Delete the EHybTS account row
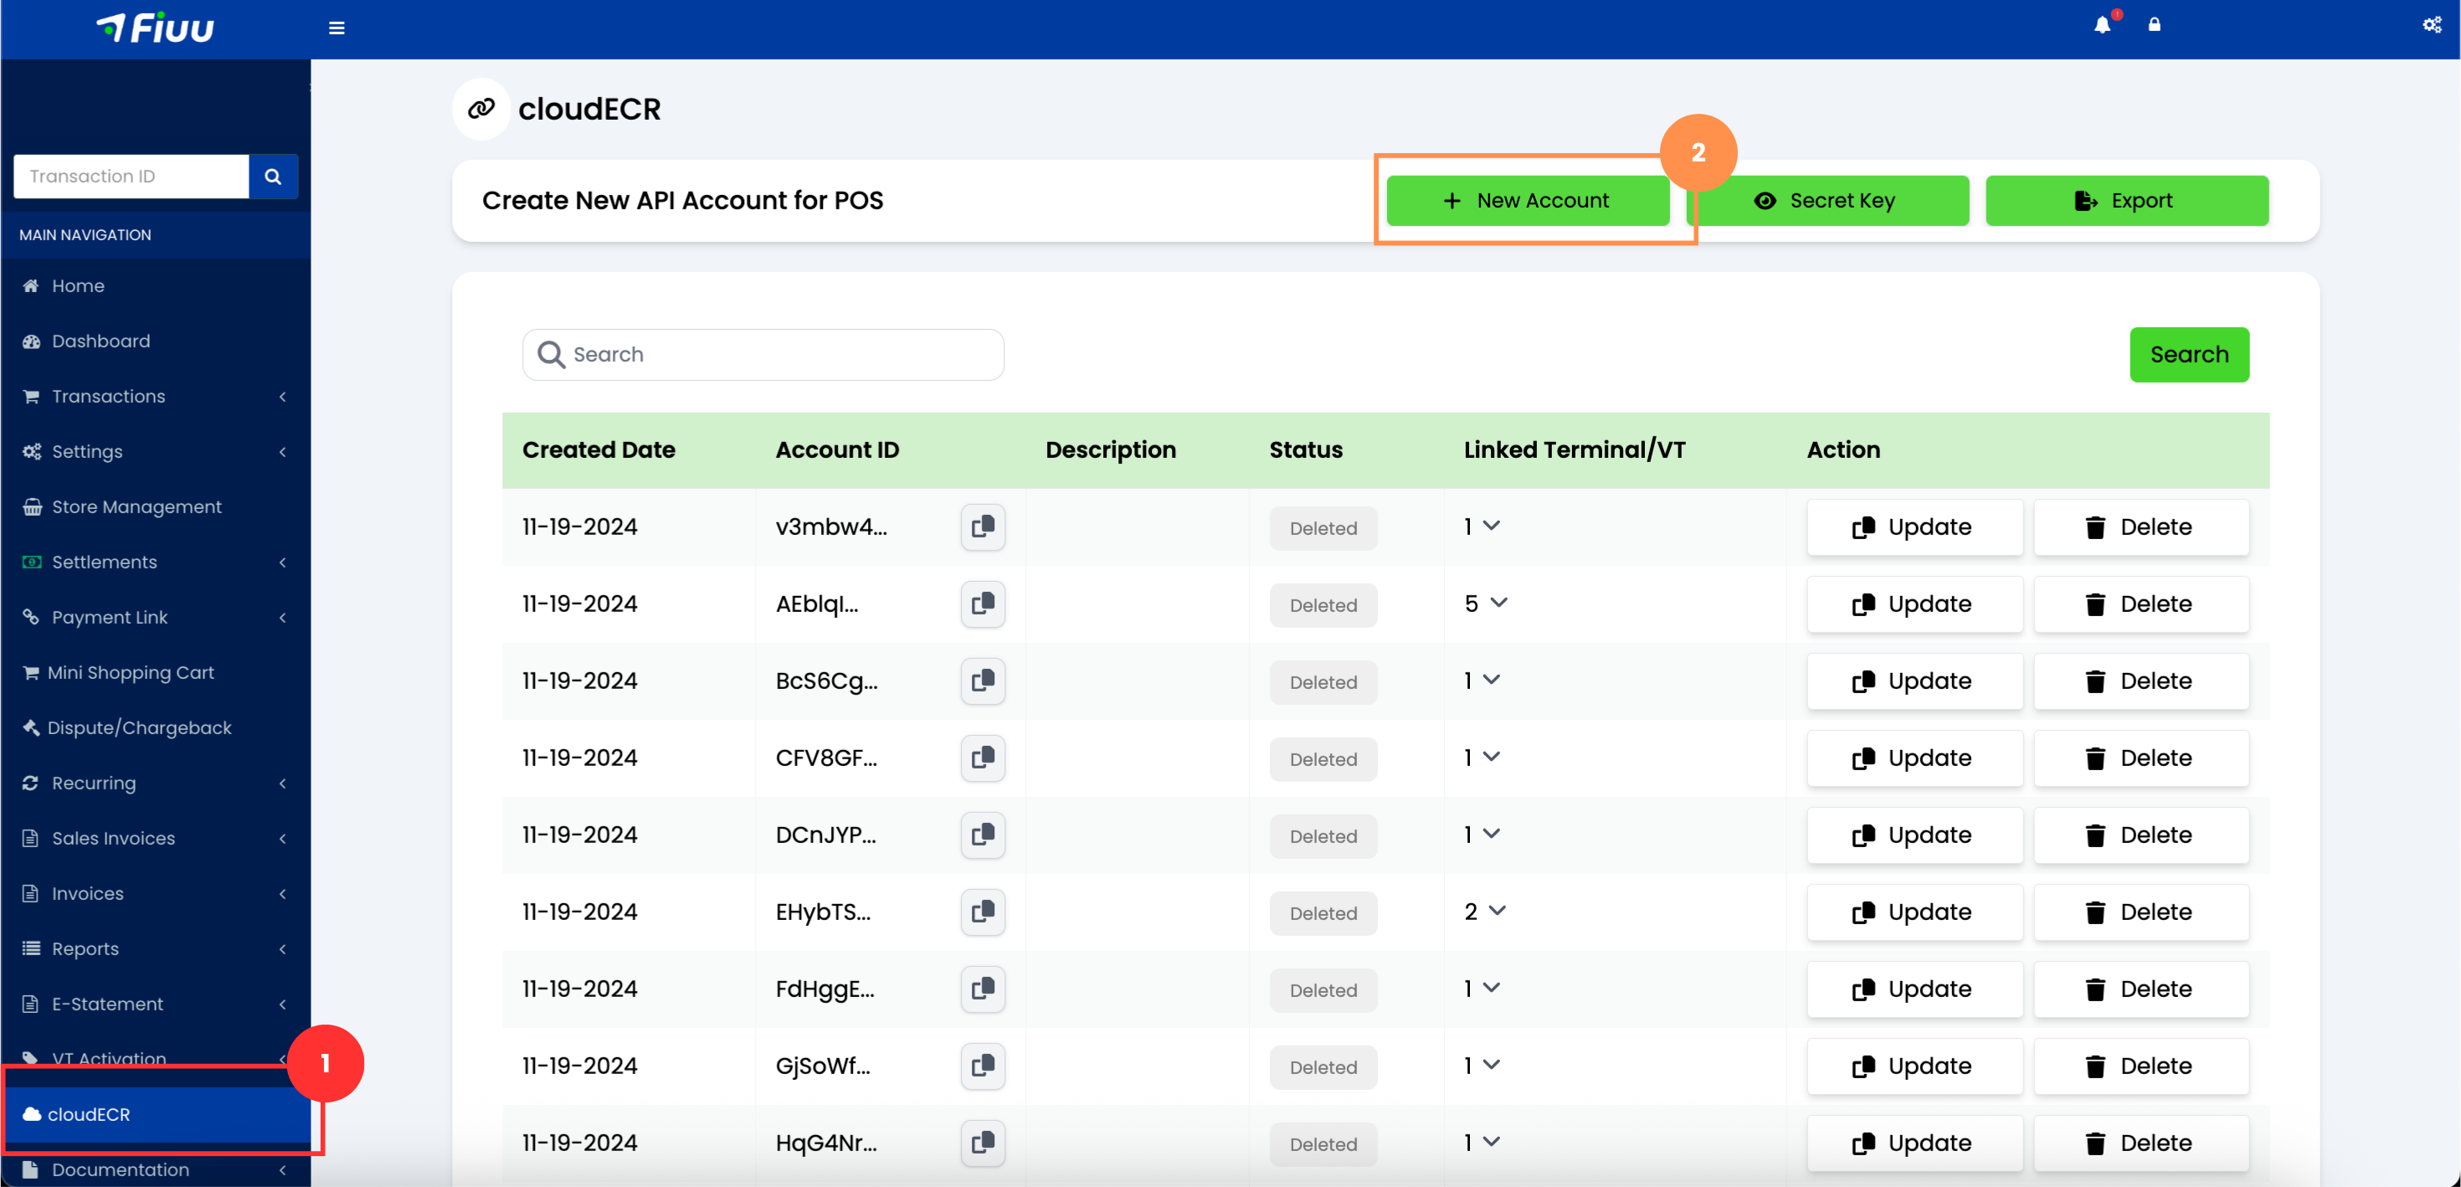The image size is (2461, 1187). tap(2141, 912)
